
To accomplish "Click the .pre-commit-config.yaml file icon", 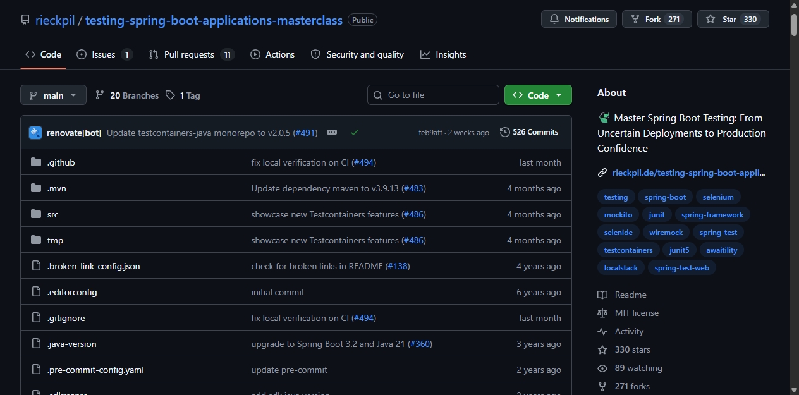I will coord(36,370).
